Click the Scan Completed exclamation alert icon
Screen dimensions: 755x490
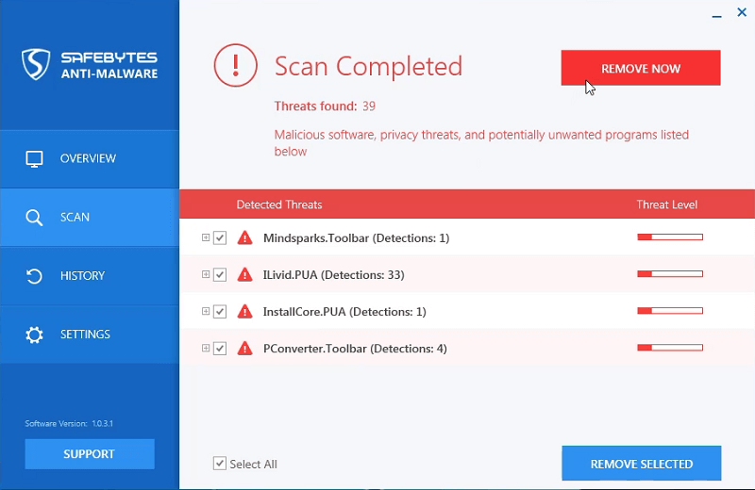235,65
